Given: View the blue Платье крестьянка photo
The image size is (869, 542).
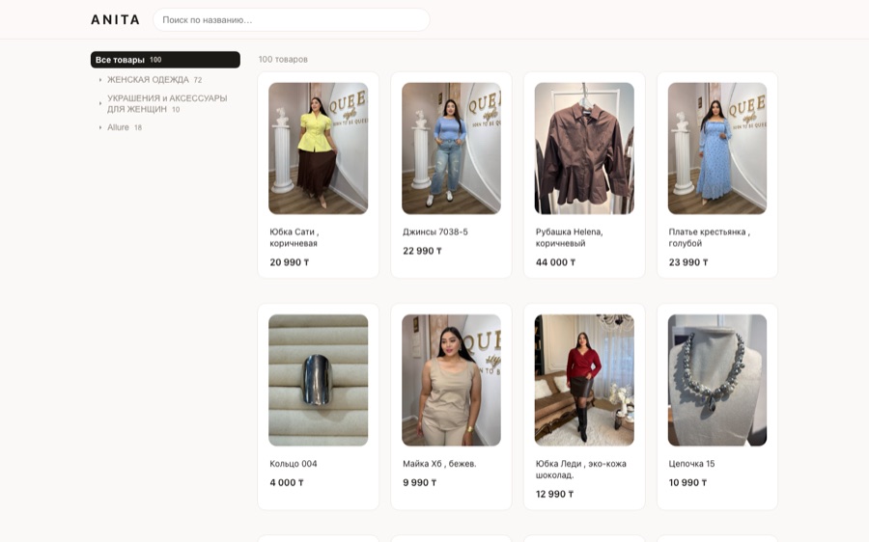Looking at the screenshot, I should pos(717,149).
